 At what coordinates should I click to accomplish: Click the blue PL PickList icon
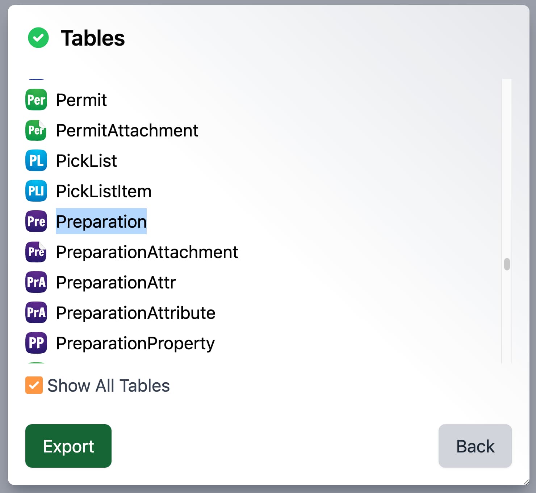coord(36,161)
